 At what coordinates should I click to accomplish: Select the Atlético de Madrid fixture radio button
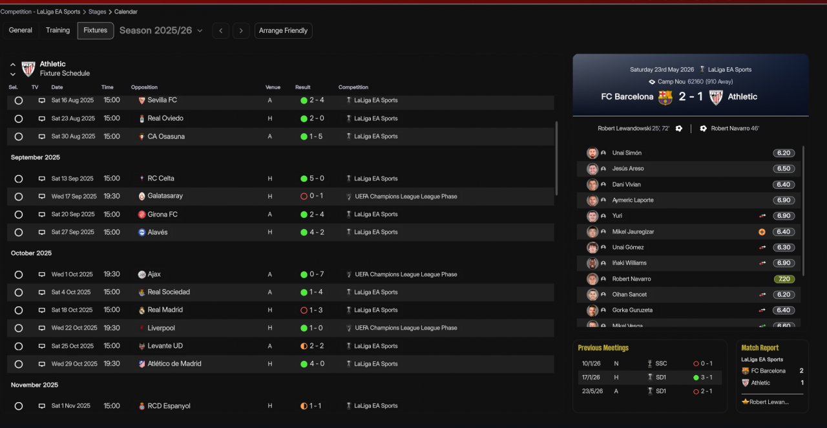click(x=18, y=364)
